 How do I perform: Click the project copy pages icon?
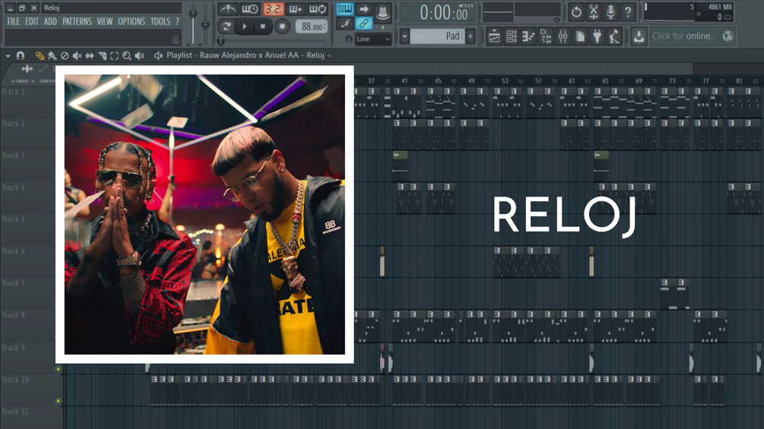point(580,36)
